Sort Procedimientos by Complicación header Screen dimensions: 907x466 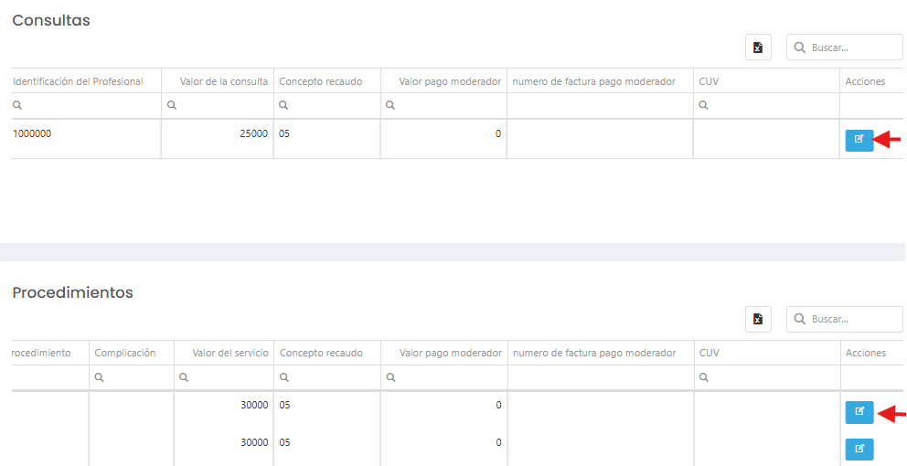click(x=125, y=353)
